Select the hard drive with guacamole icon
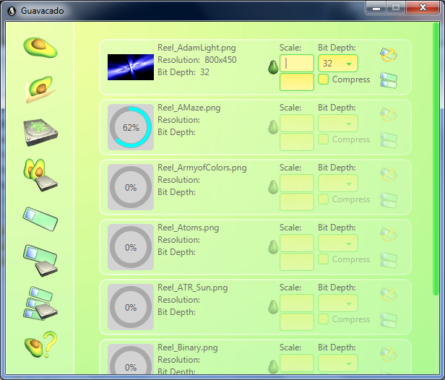445x380 pixels. pyautogui.click(x=40, y=132)
